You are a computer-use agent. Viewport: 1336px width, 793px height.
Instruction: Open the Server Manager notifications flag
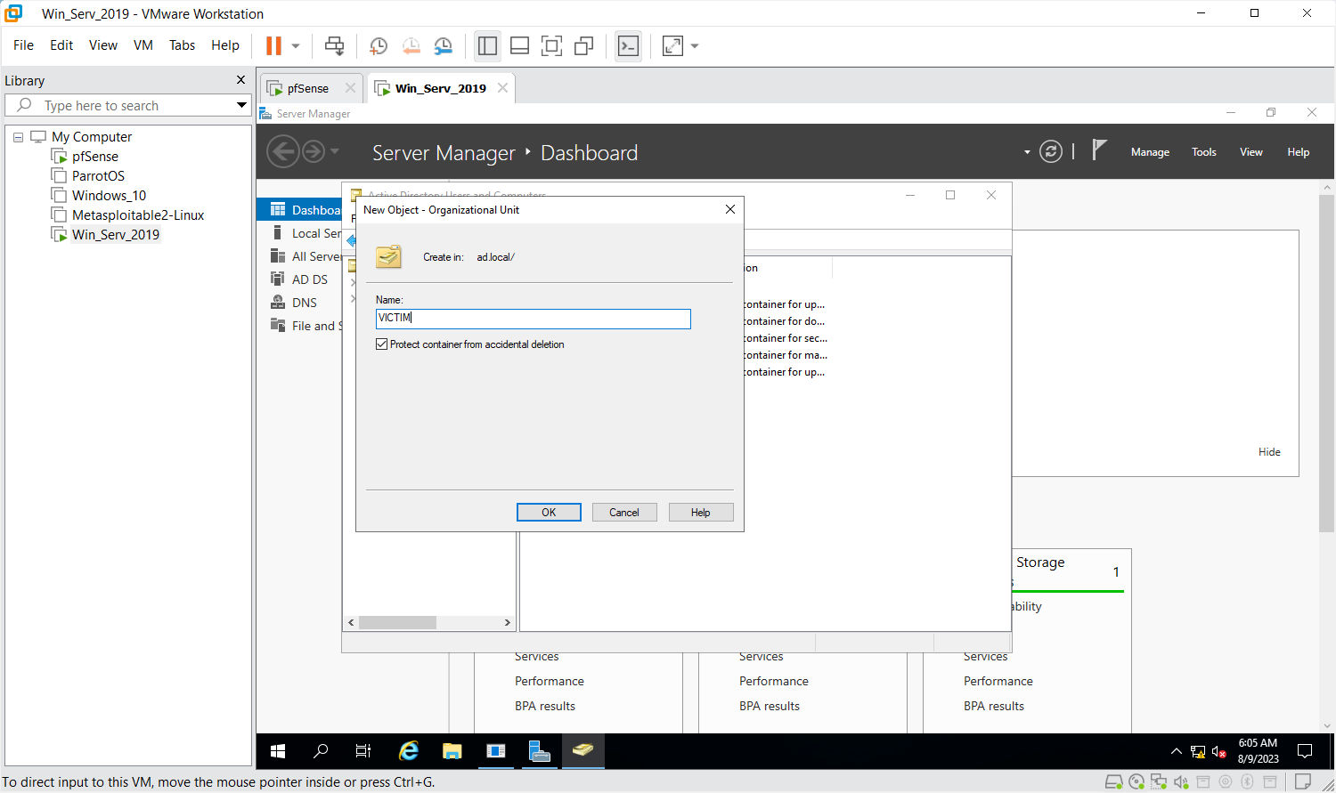(1100, 150)
